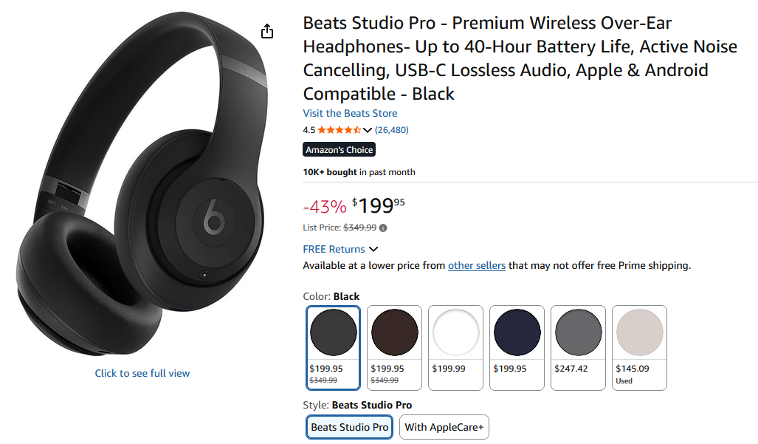758x444 pixels.
Task: Click the Amazon's Choice badge
Action: coord(340,150)
